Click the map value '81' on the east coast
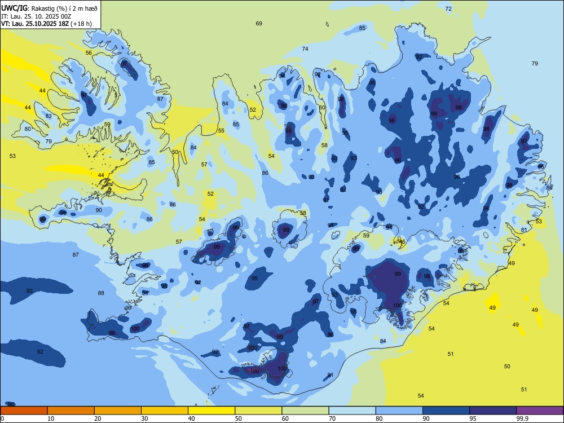 coord(524,230)
